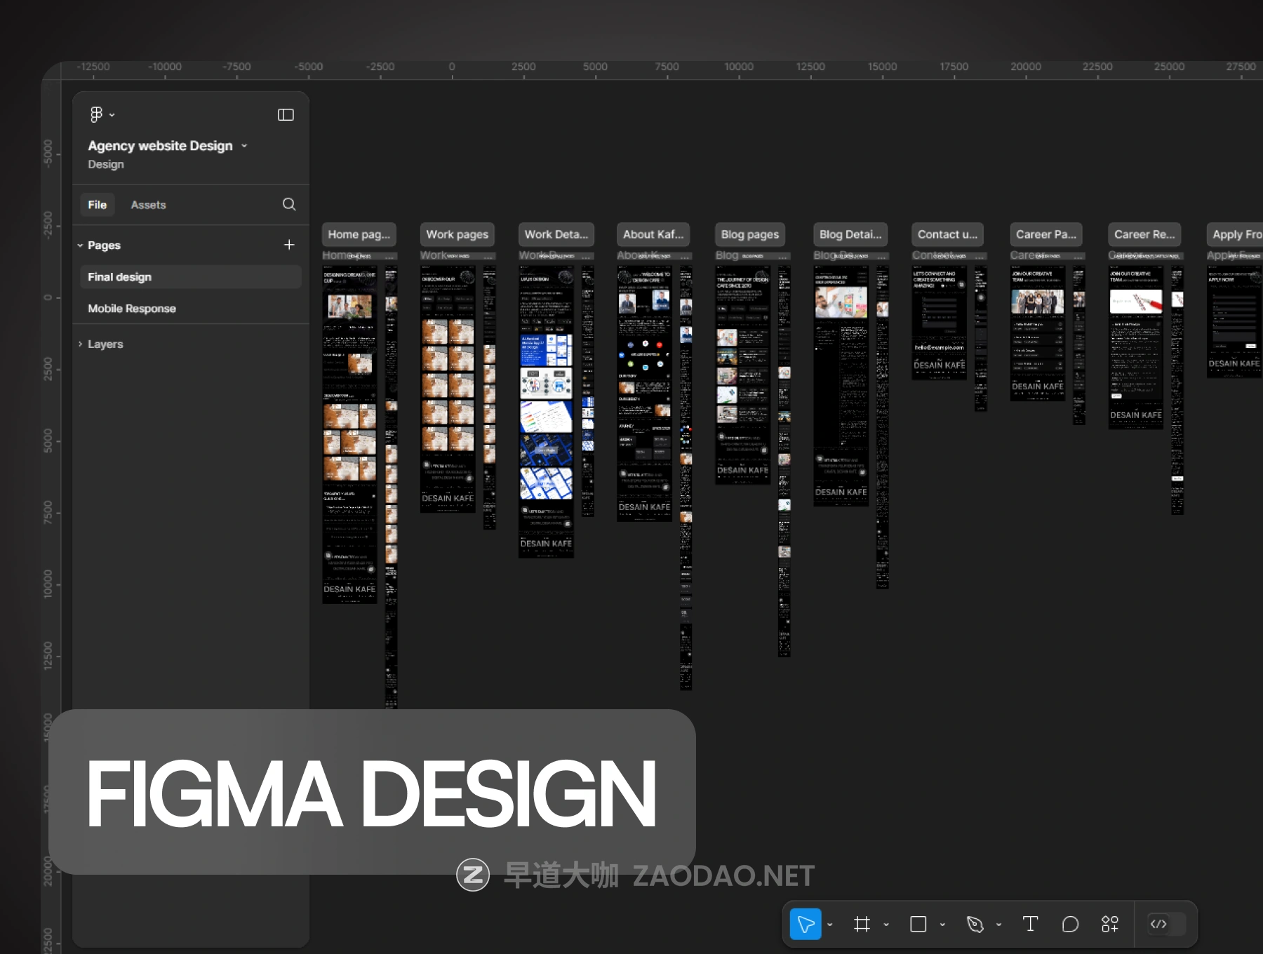Viewport: 1263px width, 954px height.
Task: Open the Move tool options dropdown arrow
Action: (830, 925)
